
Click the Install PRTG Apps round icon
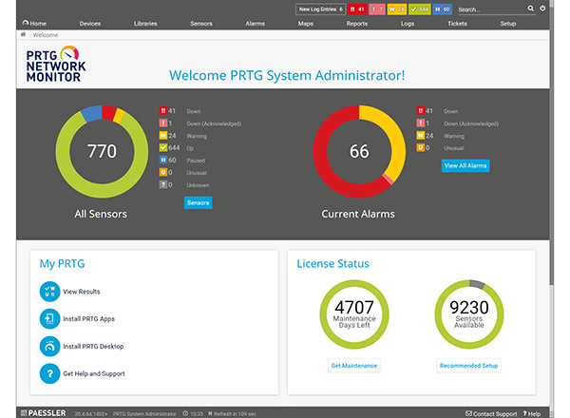point(49,319)
